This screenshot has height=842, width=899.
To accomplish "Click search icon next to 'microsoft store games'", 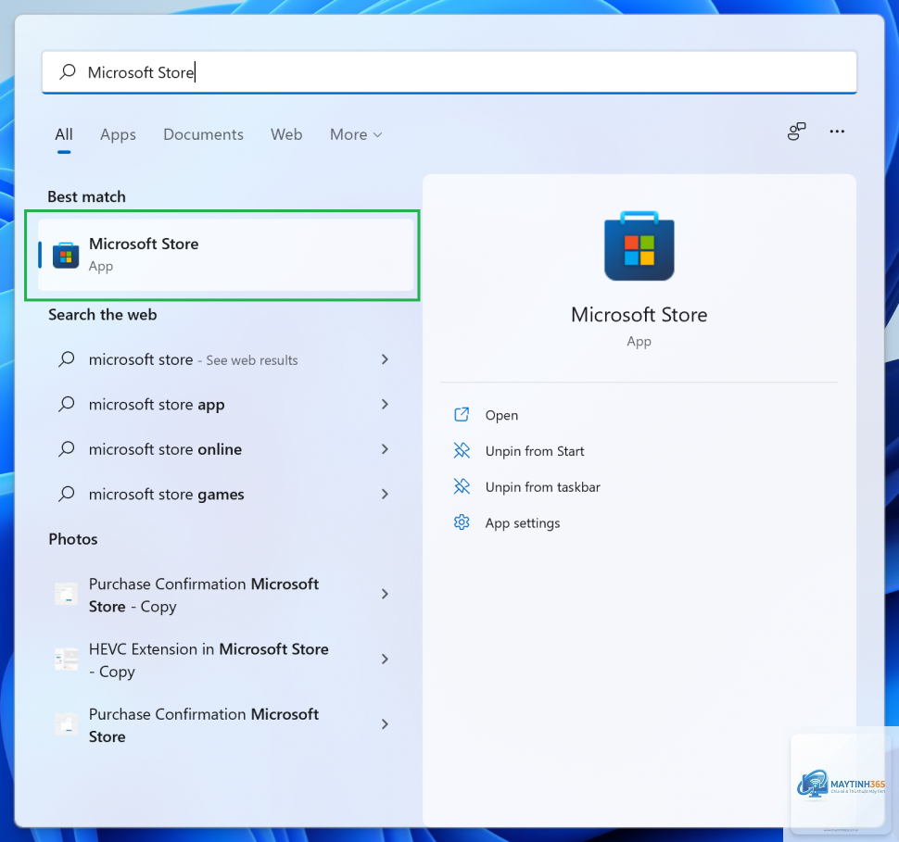I will 67,494.
